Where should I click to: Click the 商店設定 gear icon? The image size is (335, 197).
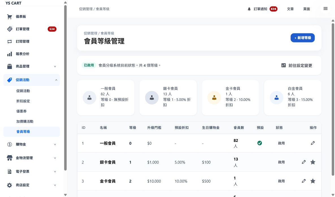pyautogui.click(x=10, y=185)
